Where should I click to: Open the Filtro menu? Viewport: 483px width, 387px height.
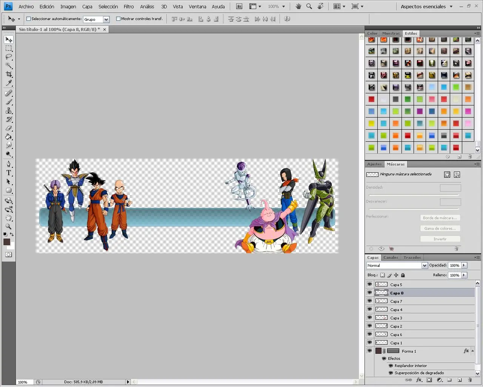[x=129, y=6]
